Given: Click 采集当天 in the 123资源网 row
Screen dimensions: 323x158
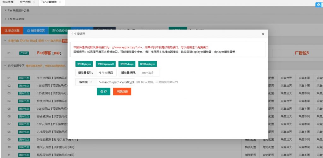Looking at the screenshot, I should (286, 93).
